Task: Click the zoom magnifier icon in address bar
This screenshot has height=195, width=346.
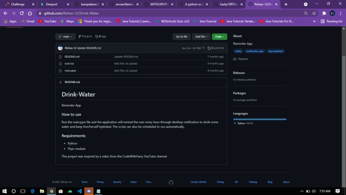Action: click(x=306, y=13)
